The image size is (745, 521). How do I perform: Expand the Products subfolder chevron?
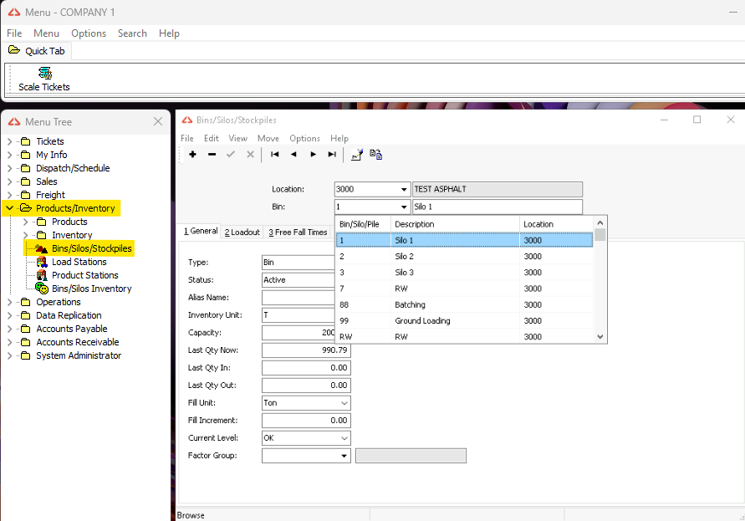tap(26, 222)
